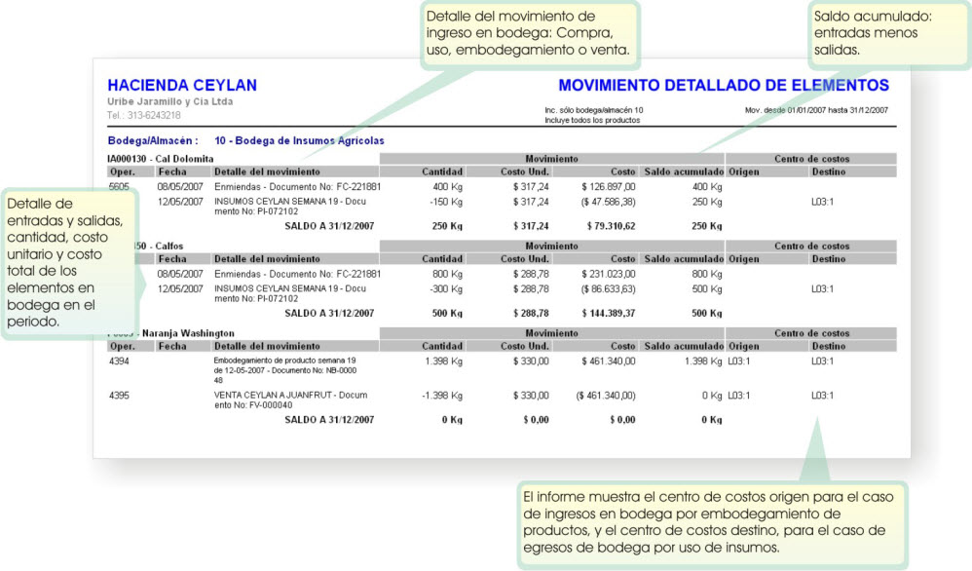Click the unit cost $ 330,00 in row 4395
The image size is (972, 571).
pyautogui.click(x=531, y=396)
